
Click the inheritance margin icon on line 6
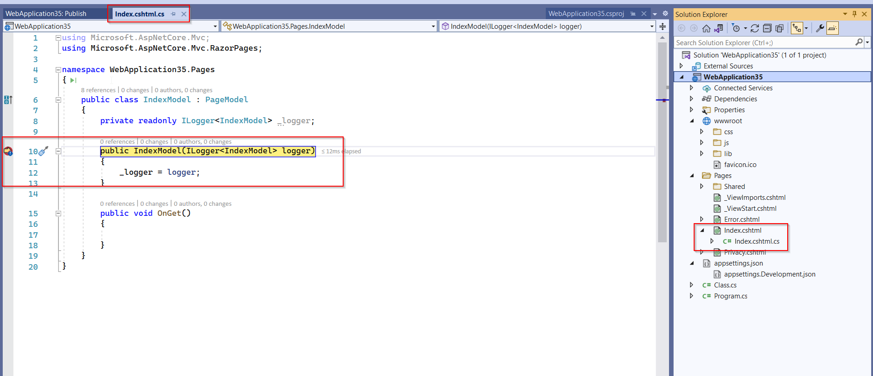pos(8,99)
